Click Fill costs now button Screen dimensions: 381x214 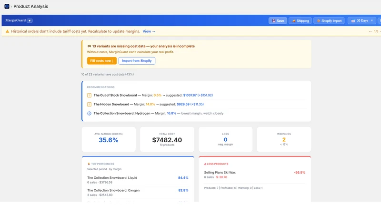click(102, 61)
